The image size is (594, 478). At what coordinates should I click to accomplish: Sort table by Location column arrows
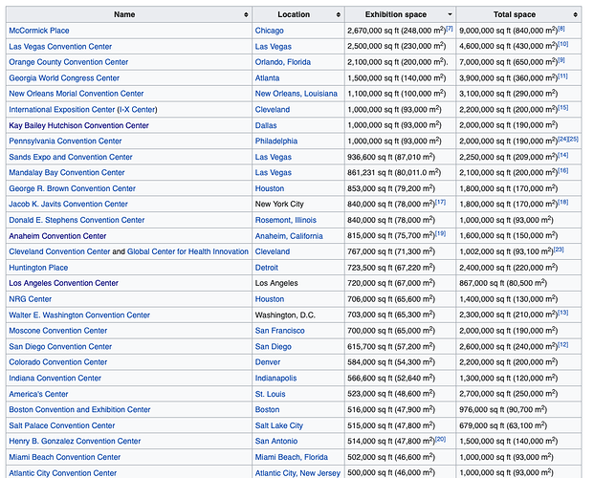click(x=339, y=14)
